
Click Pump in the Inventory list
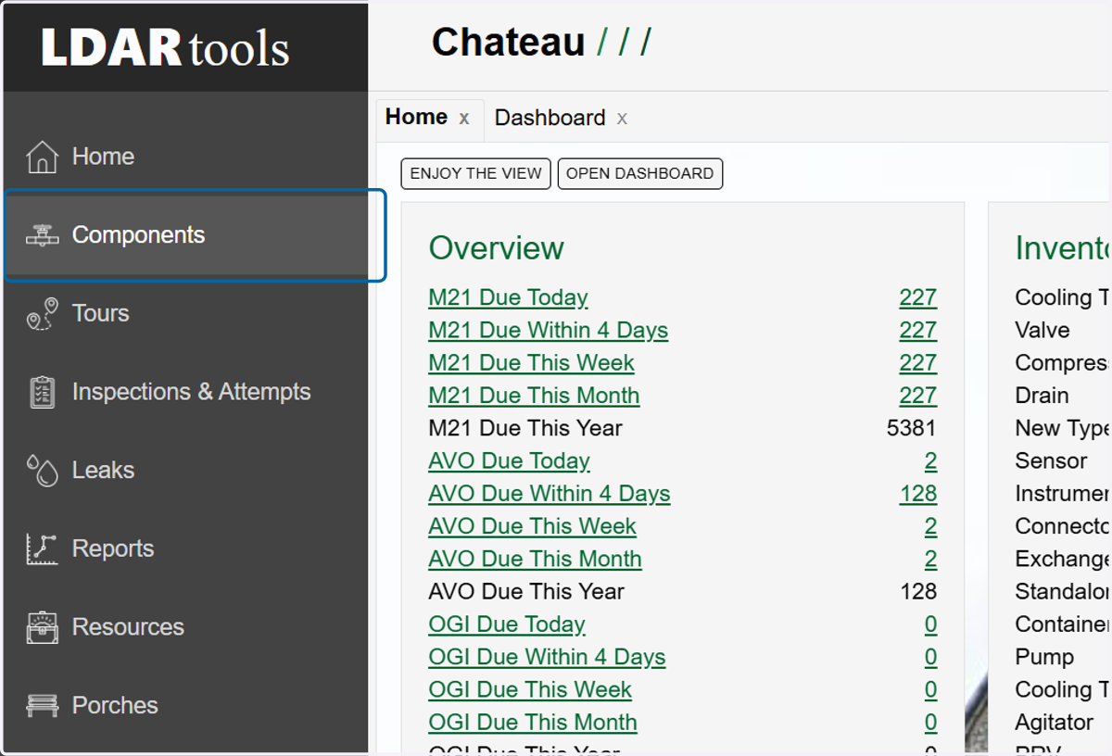(x=1044, y=657)
